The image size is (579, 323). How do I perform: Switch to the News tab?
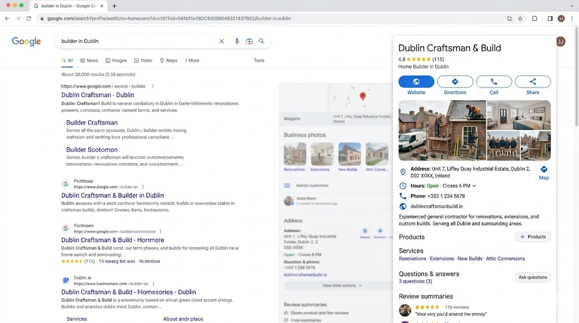[x=89, y=60]
